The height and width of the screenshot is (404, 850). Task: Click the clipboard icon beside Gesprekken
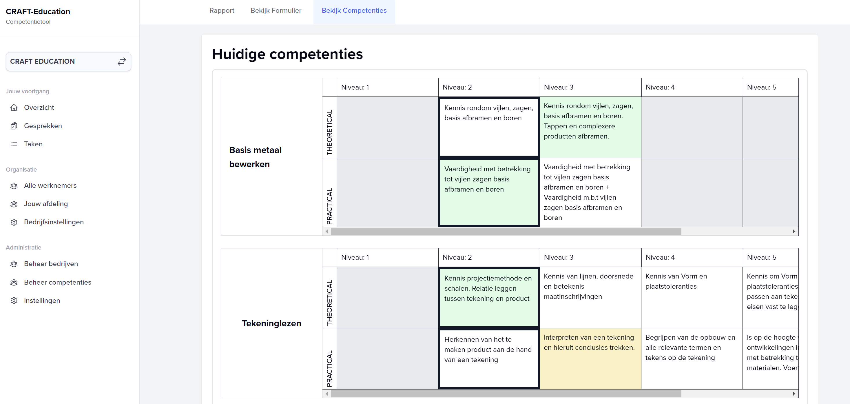(14, 126)
